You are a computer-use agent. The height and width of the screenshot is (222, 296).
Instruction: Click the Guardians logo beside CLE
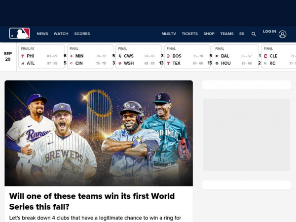tap(265, 56)
